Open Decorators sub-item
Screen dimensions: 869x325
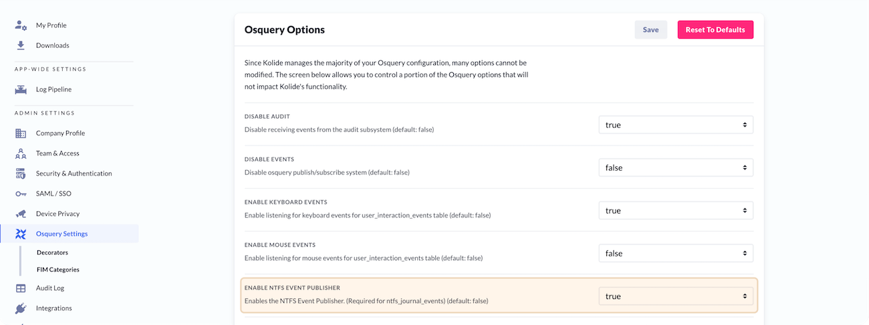pyautogui.click(x=52, y=253)
